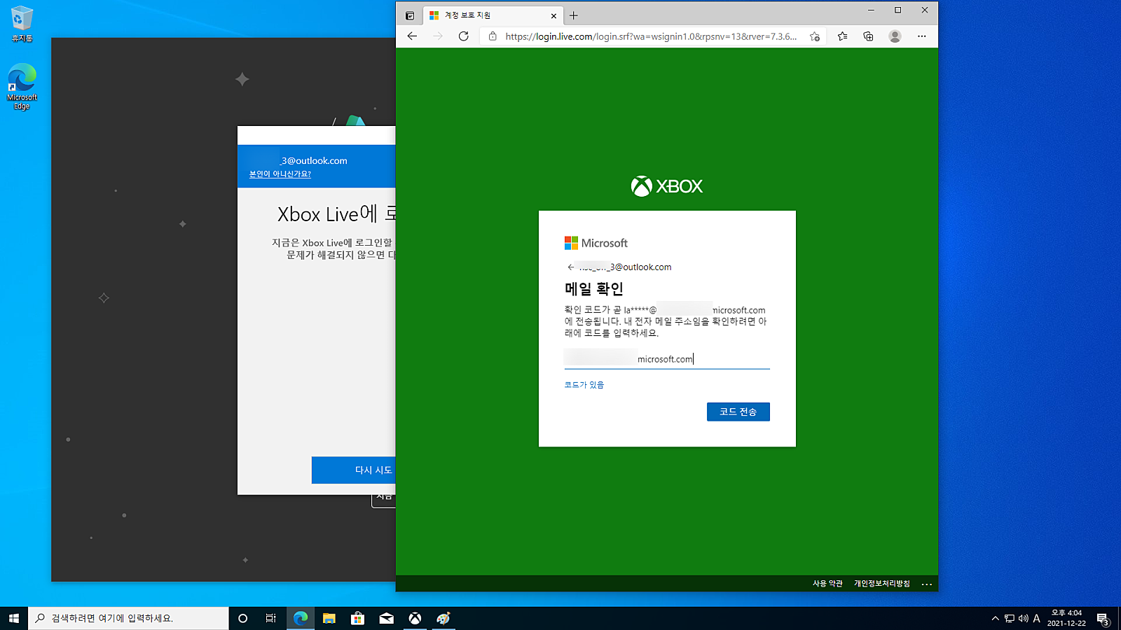Show hidden system tray icons
Viewport: 1121px width, 630px height.
point(995,618)
